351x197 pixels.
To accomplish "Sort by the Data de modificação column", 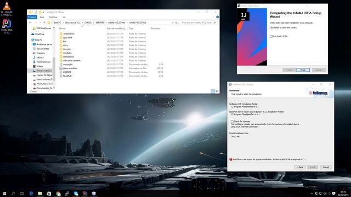I will click(x=116, y=28).
